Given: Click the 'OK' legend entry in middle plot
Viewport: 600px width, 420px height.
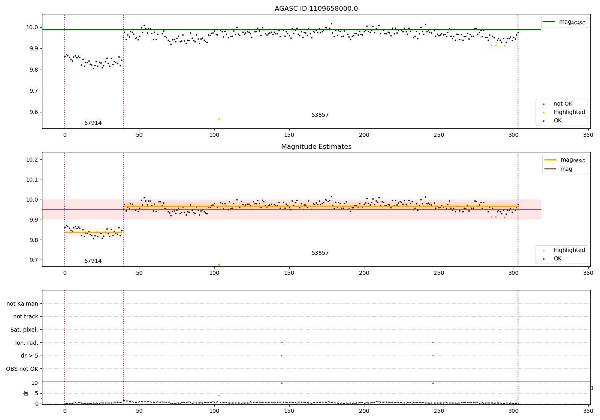Looking at the screenshot, I should [x=558, y=259].
